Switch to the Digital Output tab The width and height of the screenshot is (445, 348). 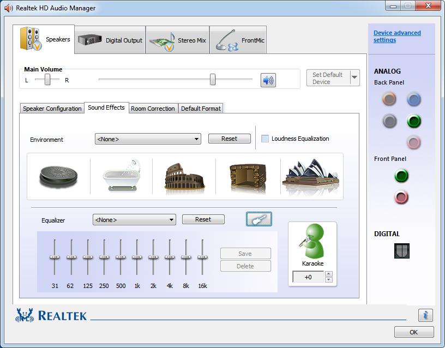coord(111,40)
